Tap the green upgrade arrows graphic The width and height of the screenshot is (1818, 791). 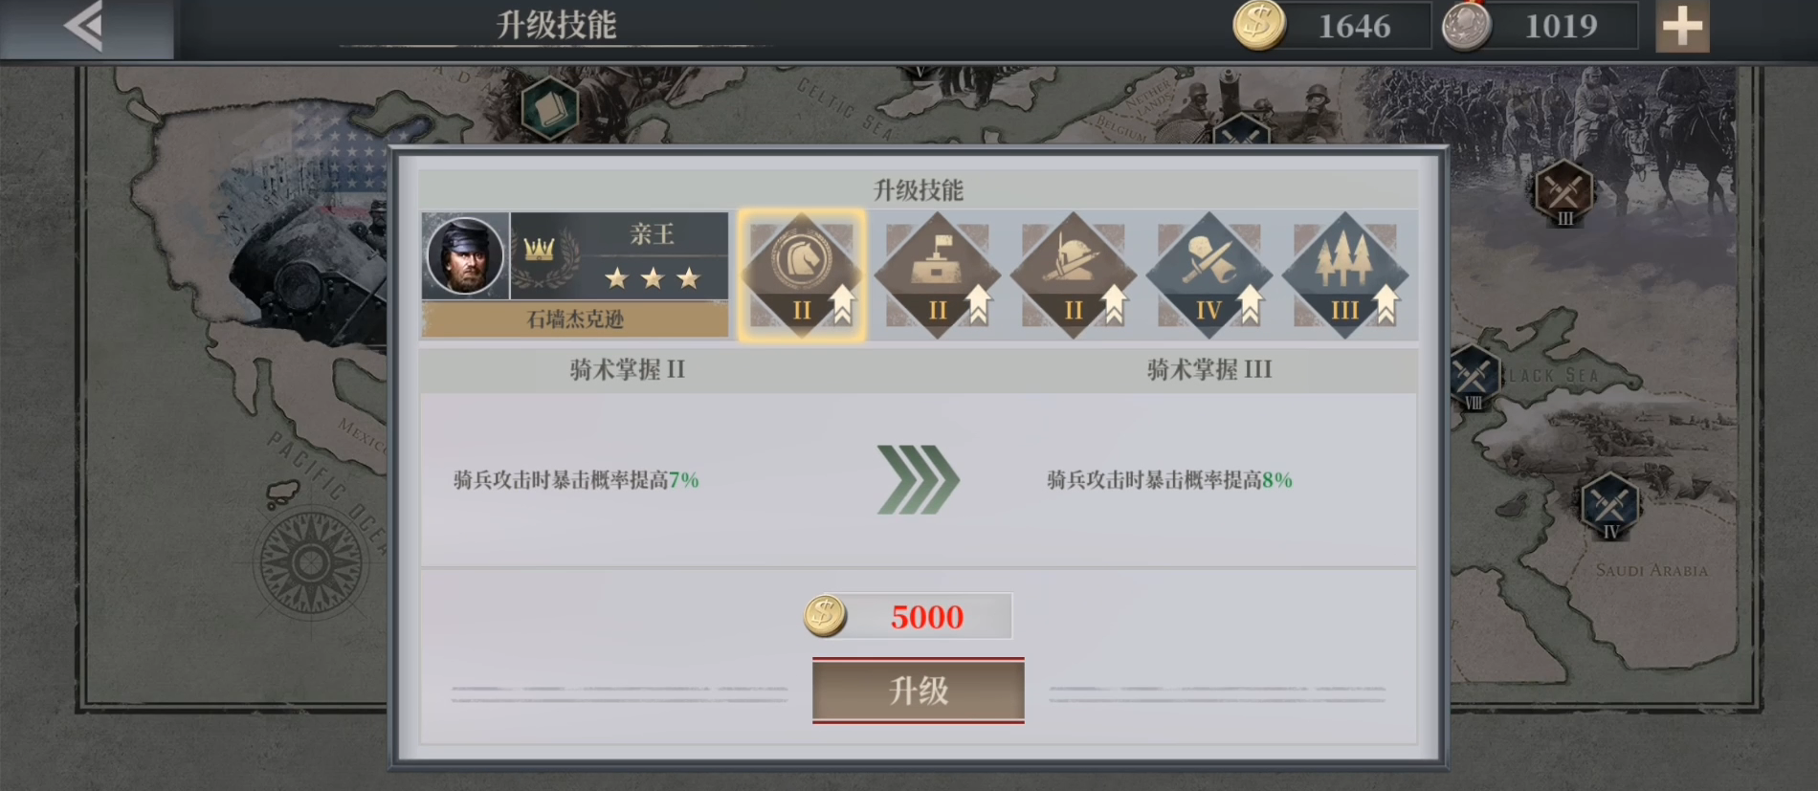coord(919,480)
